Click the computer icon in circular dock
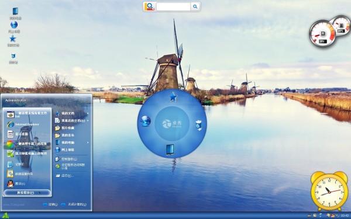The width and height of the screenshot is (351, 219). coord(170,150)
